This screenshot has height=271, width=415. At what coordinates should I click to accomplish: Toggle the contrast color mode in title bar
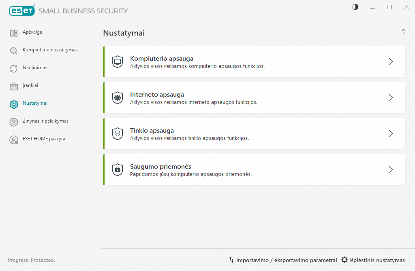[355, 7]
